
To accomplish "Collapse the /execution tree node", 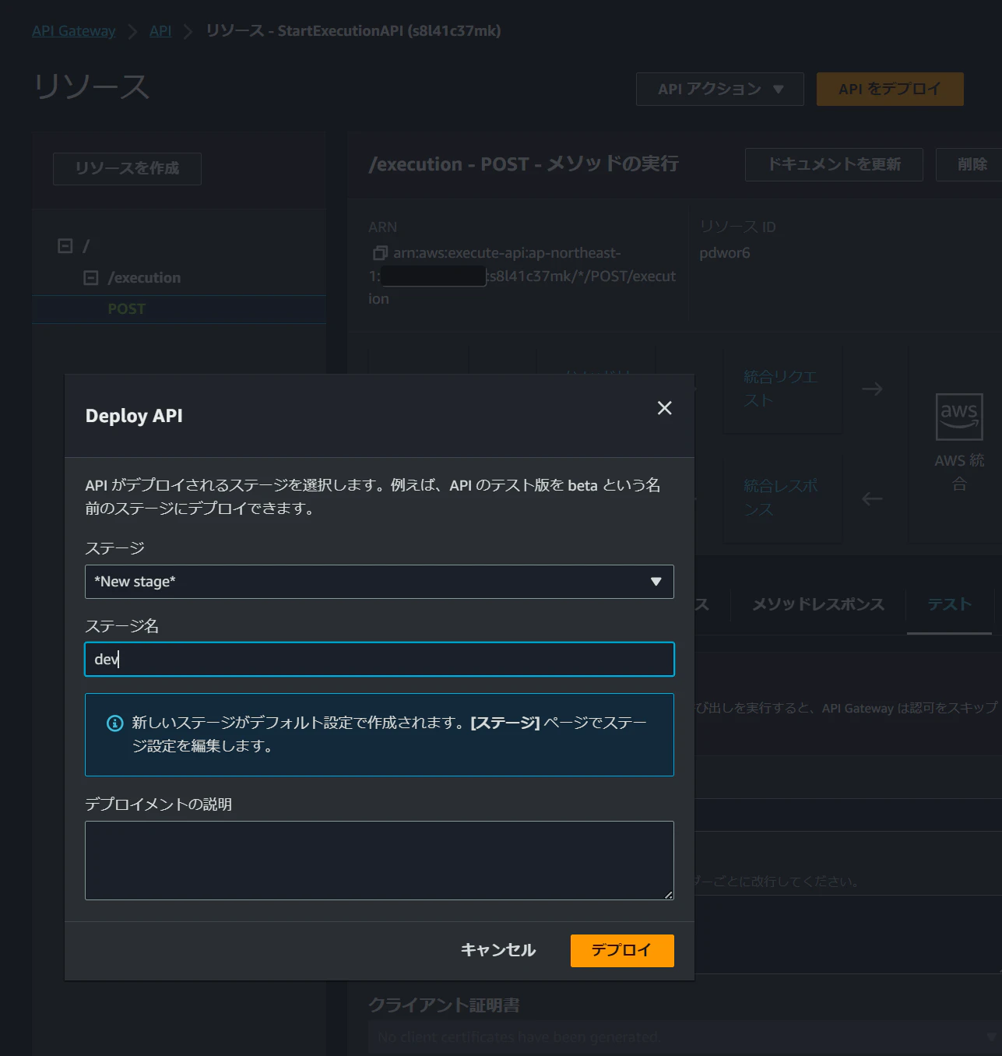I will tap(91, 278).
